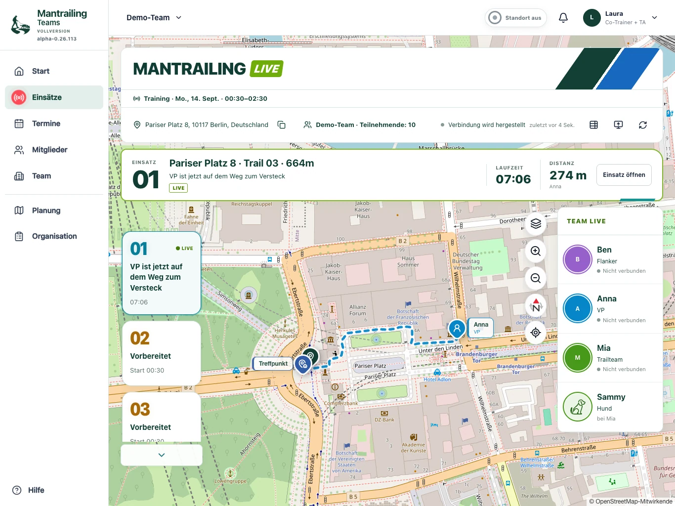The width and height of the screenshot is (675, 506).
Task: Center map on my location
Action: pyautogui.click(x=536, y=333)
